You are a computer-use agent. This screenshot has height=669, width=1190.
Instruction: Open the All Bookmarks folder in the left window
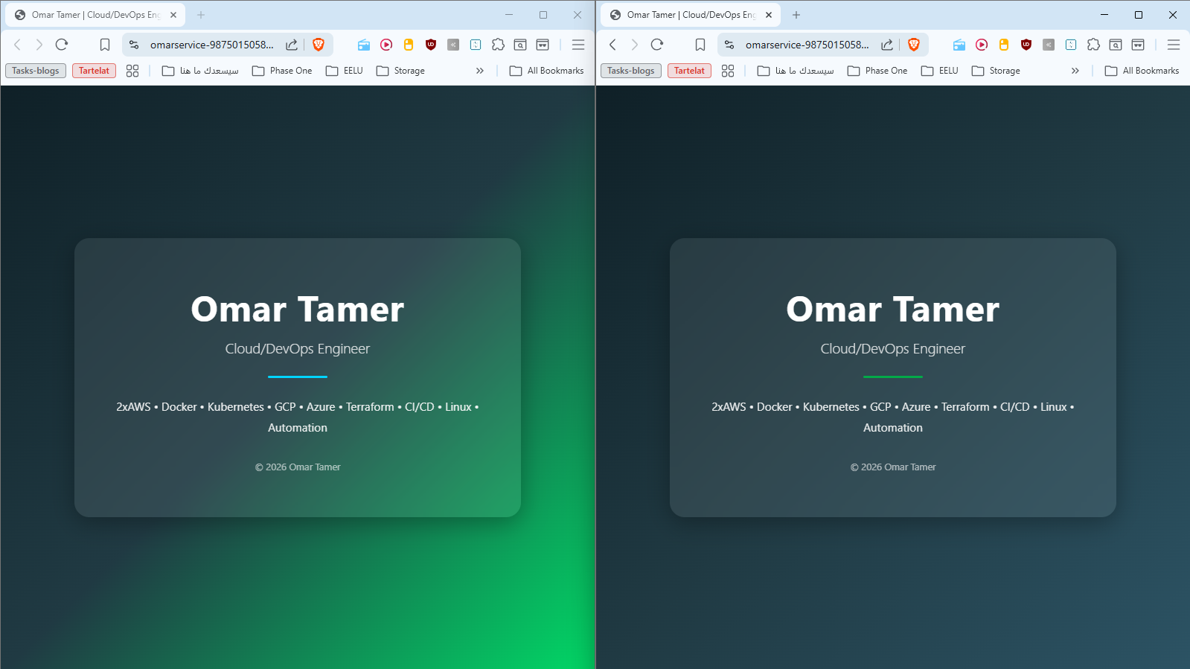tap(547, 71)
